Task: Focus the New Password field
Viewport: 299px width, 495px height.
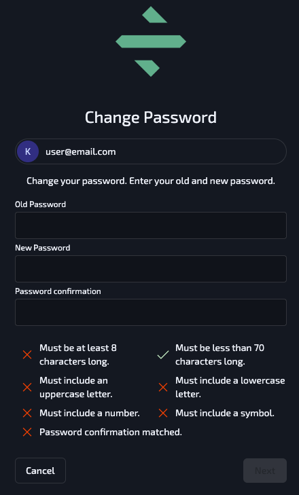Action: pos(151,269)
